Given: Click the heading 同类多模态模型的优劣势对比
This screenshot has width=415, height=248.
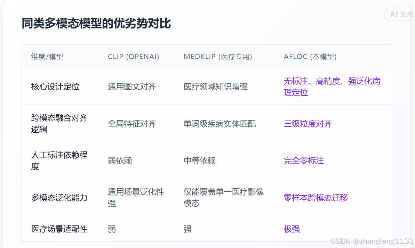Looking at the screenshot, I should (96, 23).
